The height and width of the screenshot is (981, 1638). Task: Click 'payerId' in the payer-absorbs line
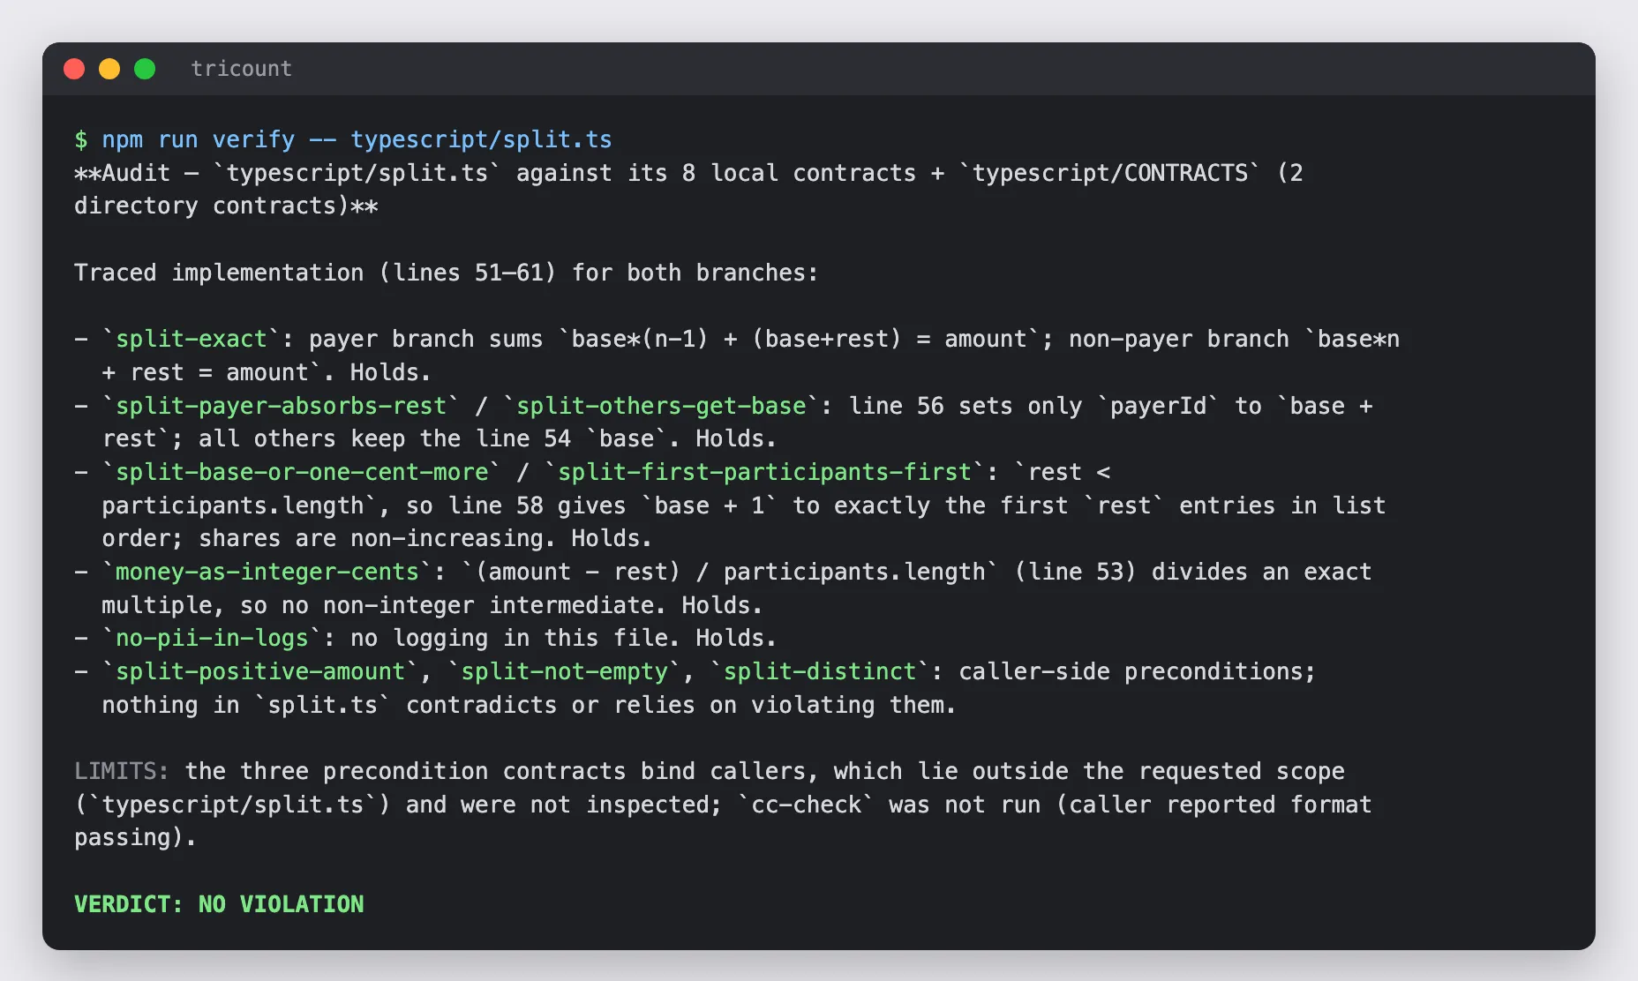pyautogui.click(x=1158, y=406)
